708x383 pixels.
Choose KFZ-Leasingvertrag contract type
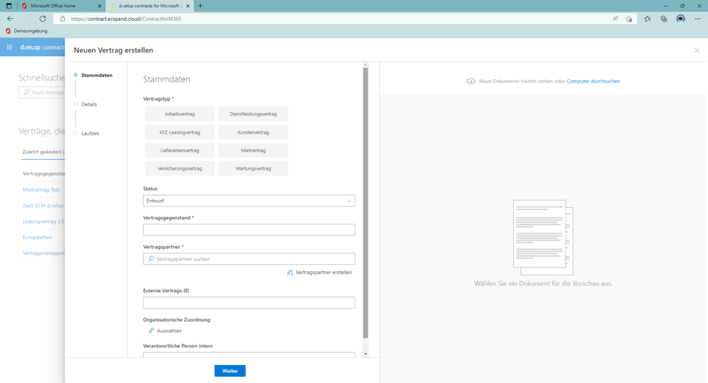180,132
